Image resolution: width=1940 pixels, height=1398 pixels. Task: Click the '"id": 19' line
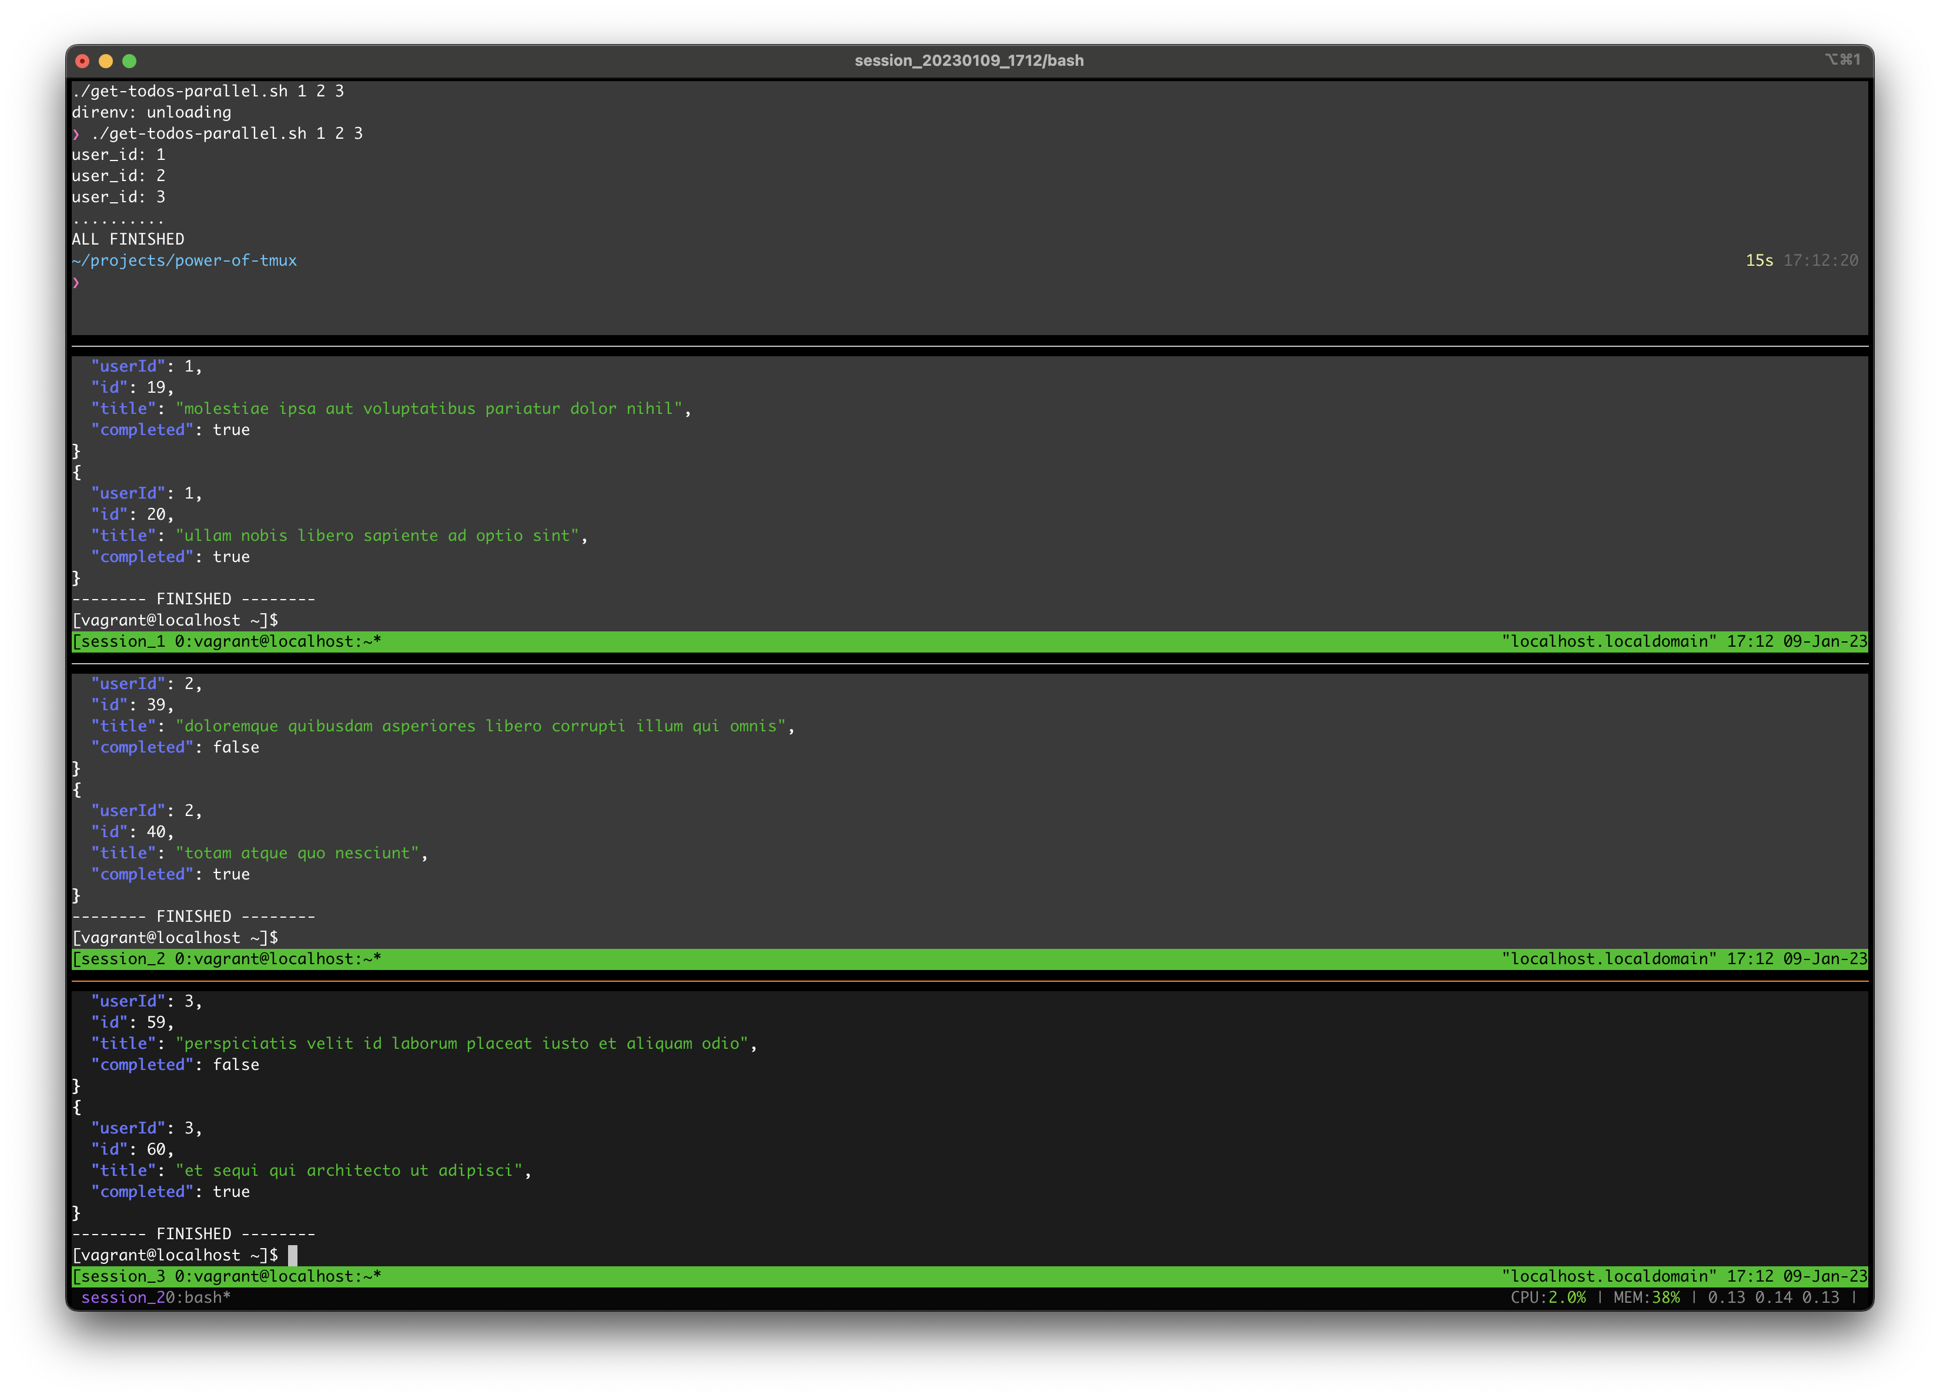[x=133, y=387]
